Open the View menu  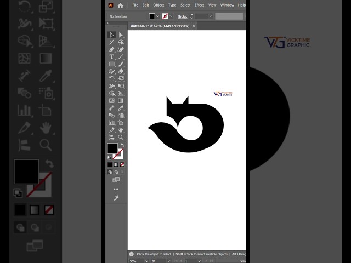pyautogui.click(x=212, y=5)
